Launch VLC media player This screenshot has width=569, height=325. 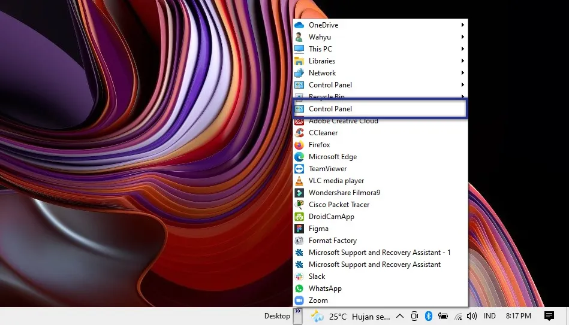pyautogui.click(x=336, y=181)
